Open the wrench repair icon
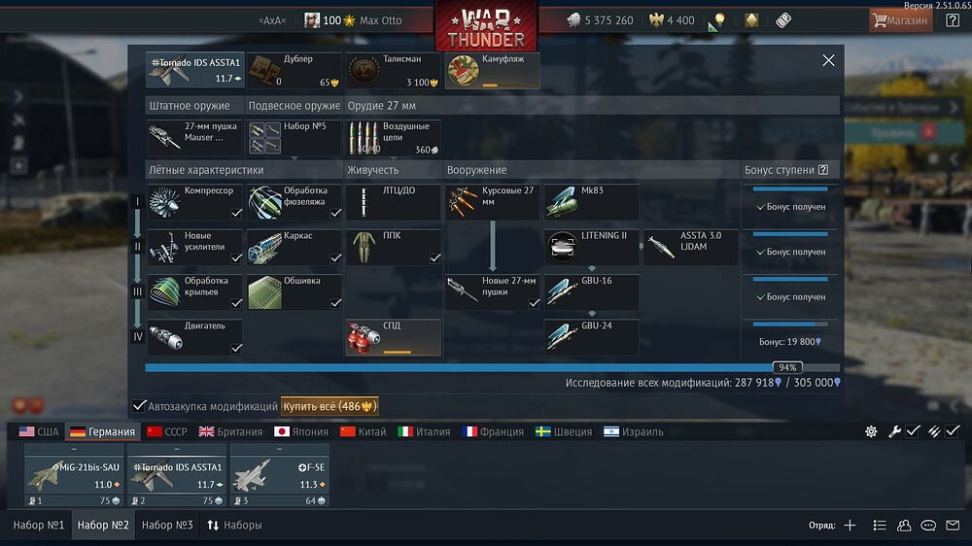Screen dimensions: 972x546 893,431
